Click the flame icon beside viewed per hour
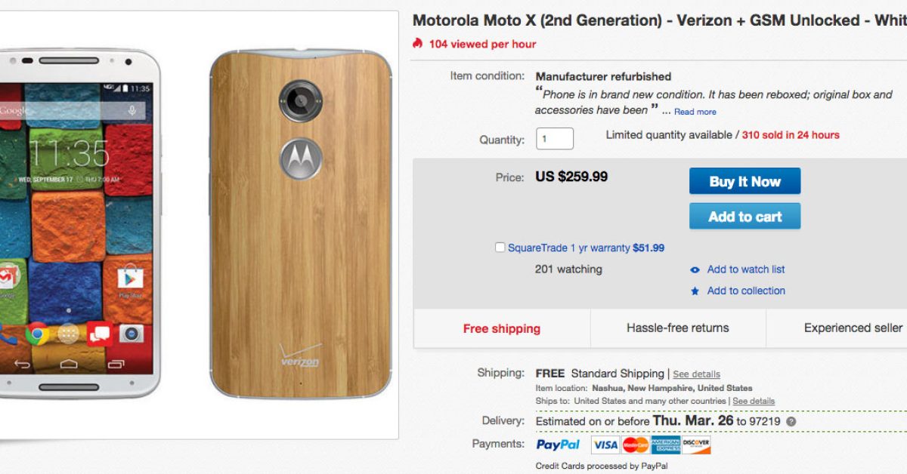 (x=418, y=44)
